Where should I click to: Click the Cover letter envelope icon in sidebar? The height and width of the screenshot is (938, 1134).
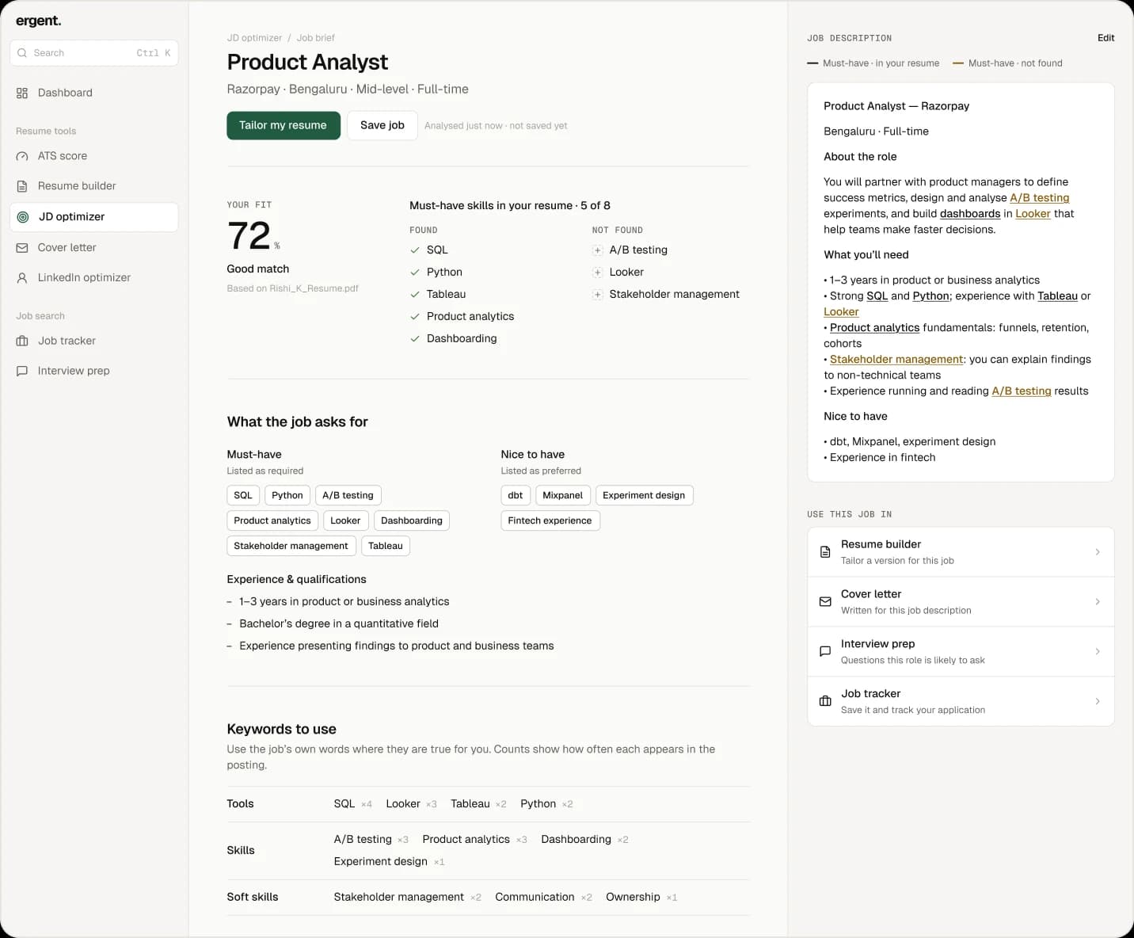point(22,248)
